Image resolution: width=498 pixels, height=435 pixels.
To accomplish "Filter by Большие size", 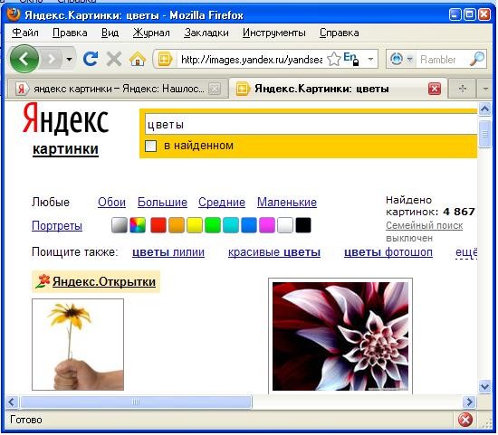I will click(x=162, y=202).
